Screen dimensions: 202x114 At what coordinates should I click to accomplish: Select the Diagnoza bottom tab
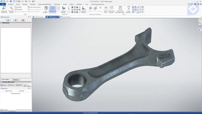click(x=12, y=111)
